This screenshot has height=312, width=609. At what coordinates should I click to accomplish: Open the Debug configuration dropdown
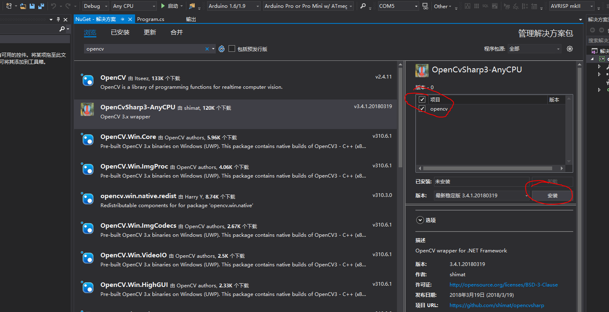96,6
